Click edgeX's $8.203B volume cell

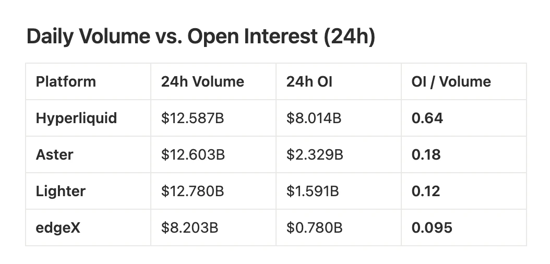[189, 228]
